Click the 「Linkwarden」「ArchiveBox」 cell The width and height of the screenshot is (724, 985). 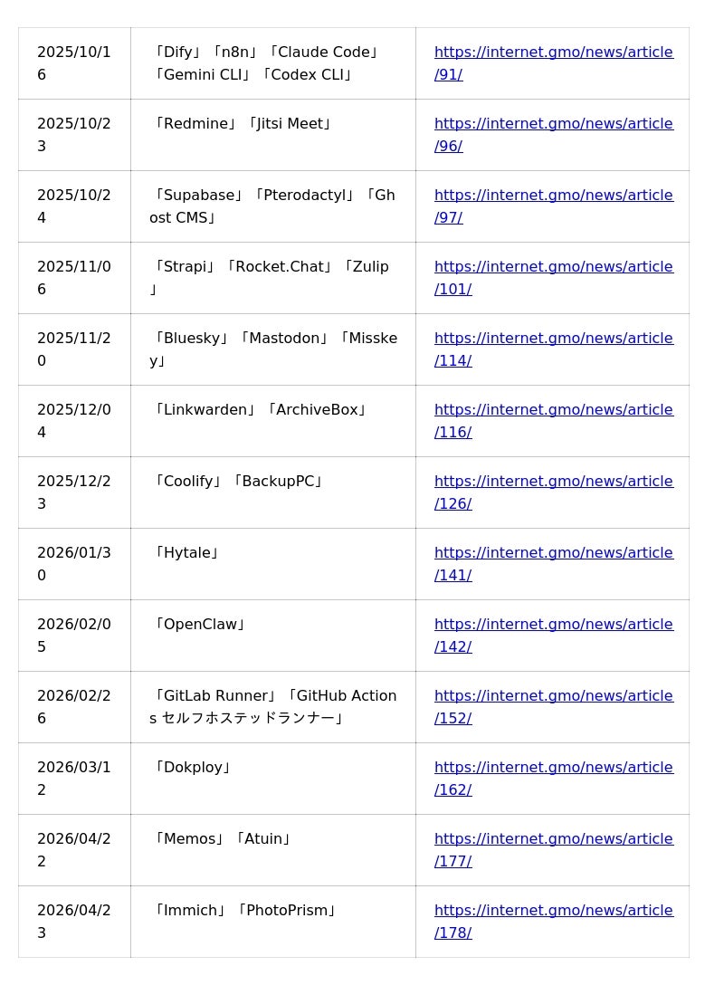tap(260, 410)
